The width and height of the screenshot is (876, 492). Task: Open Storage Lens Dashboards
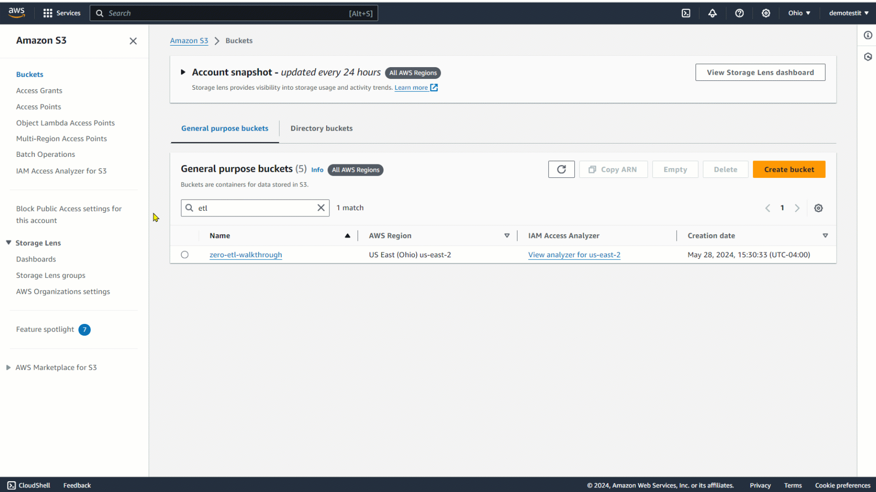(x=36, y=259)
